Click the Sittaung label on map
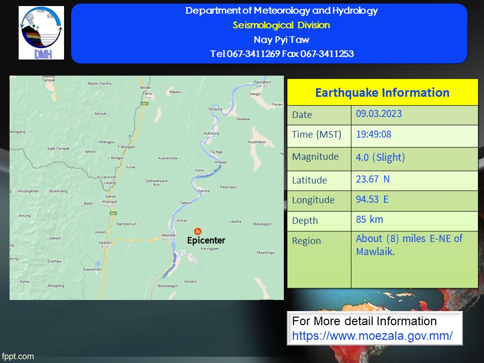Image resolution: width=484 pixels, height=363 pixels. (x=215, y=109)
